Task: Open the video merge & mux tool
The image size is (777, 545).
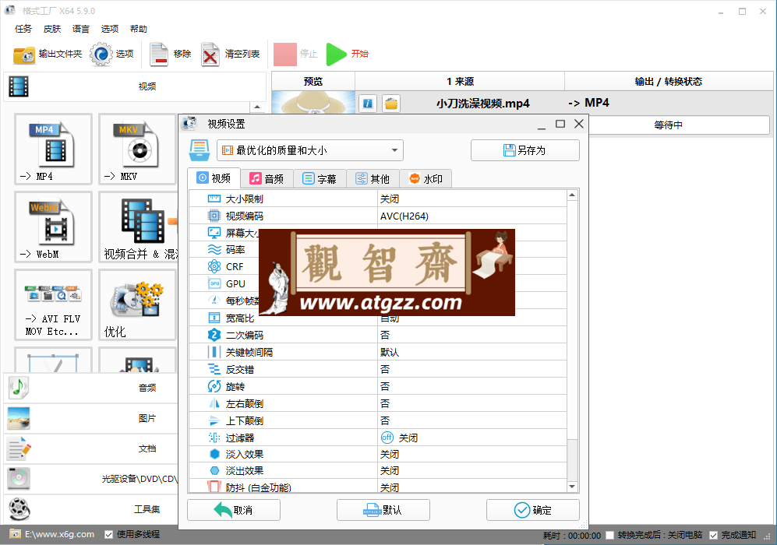Action: (x=138, y=227)
